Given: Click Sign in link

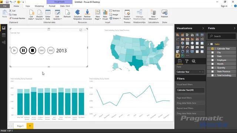Looking at the screenshot, I should [224, 6].
